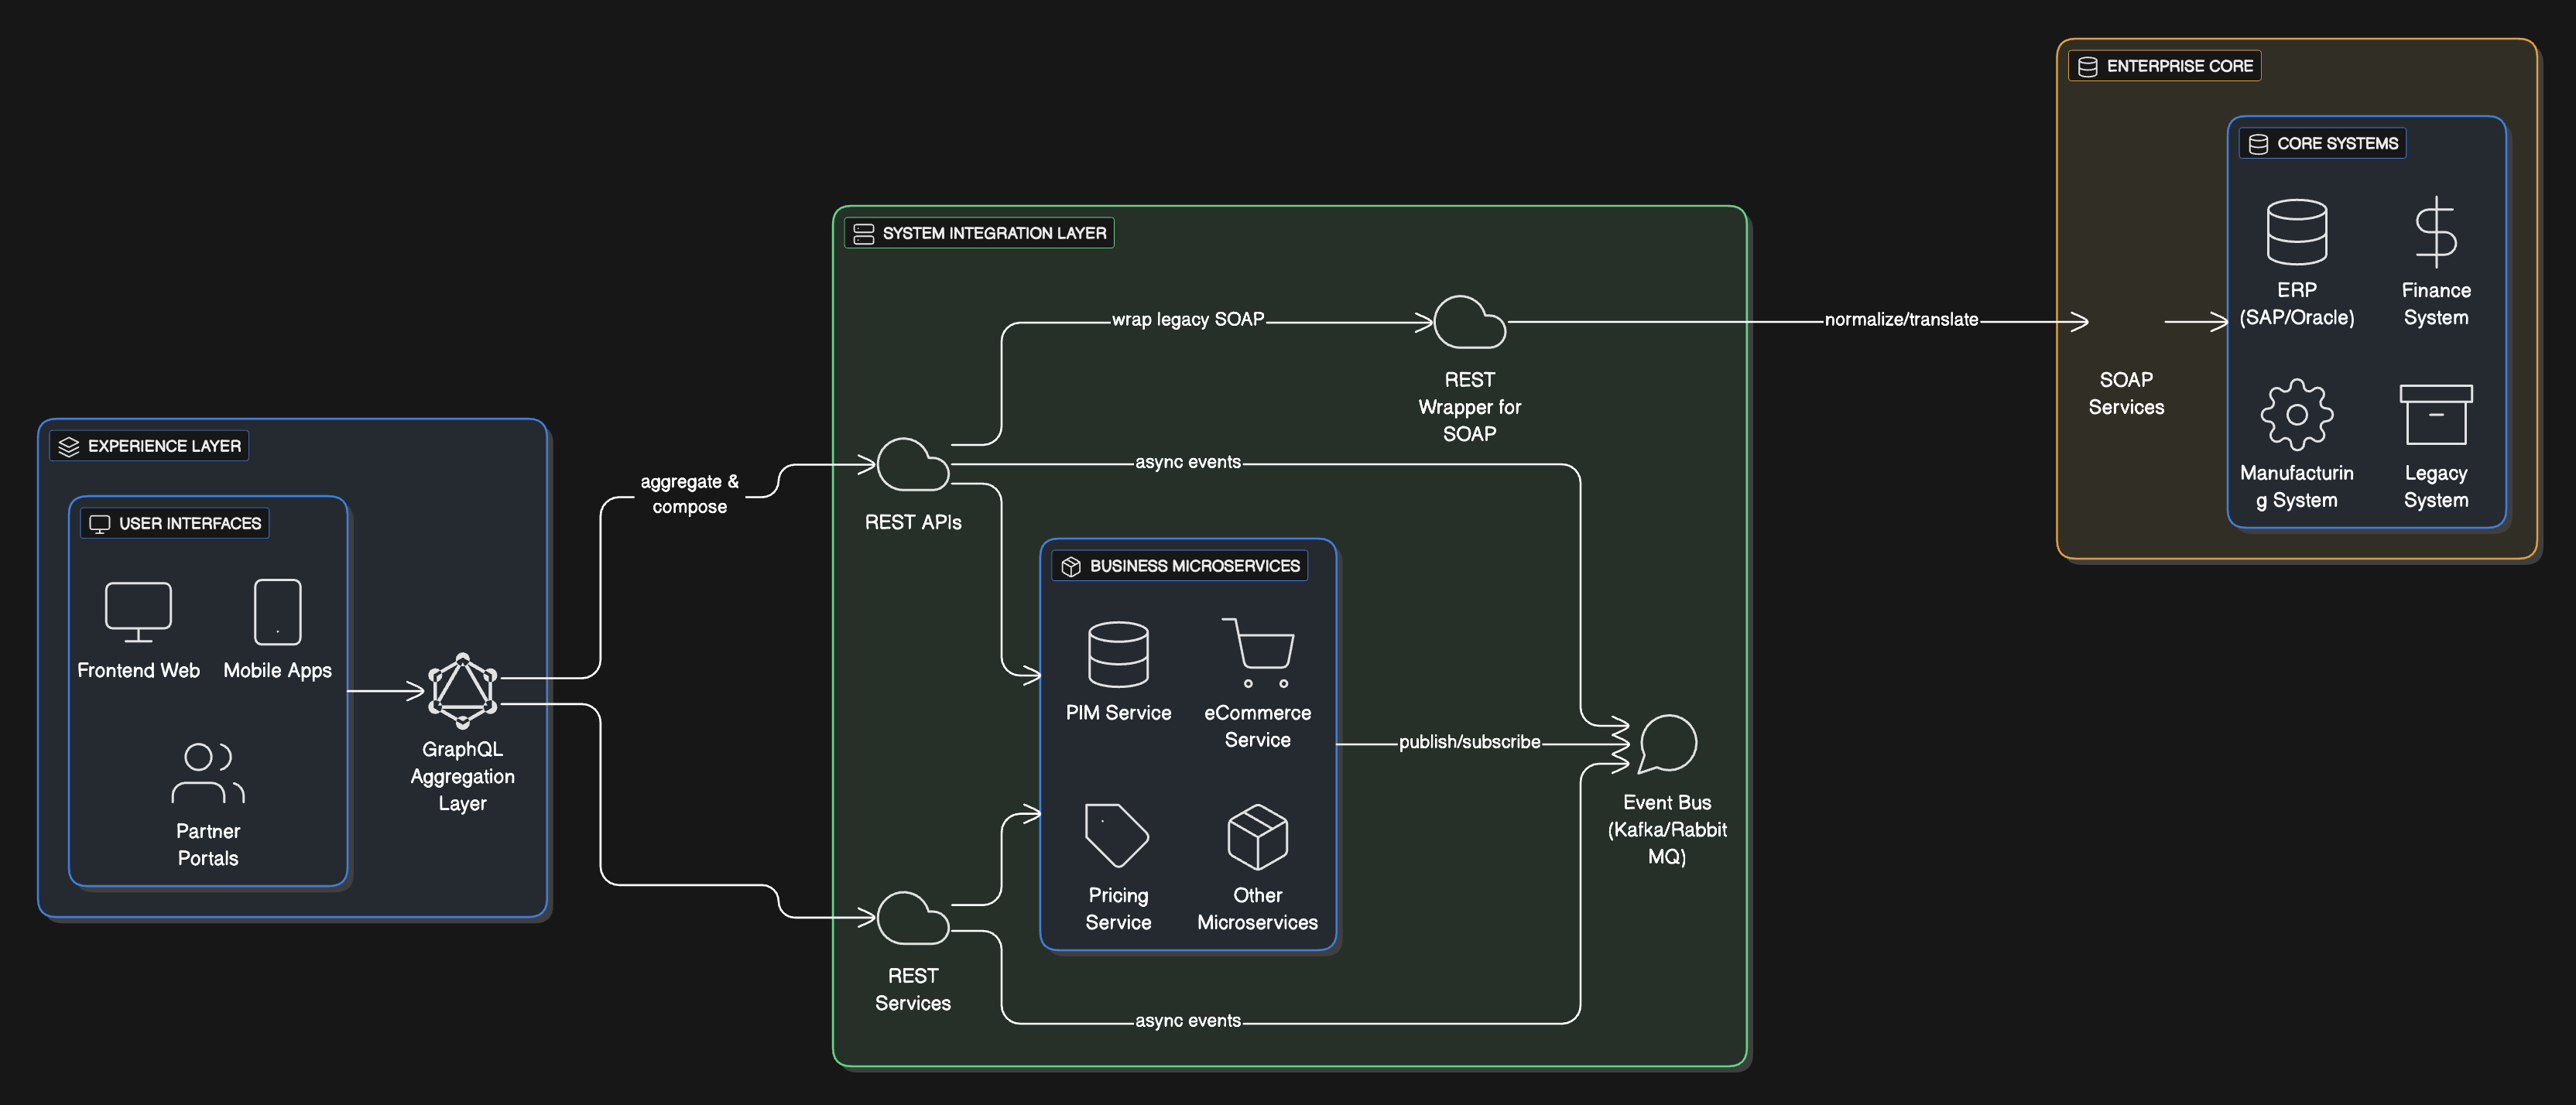Select the Pricing Service tag icon

click(1117, 836)
